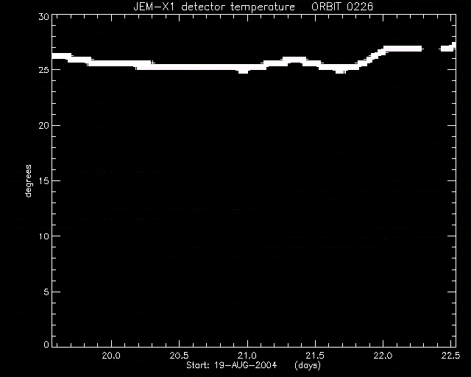Click the plot title JEM-X1 detector temperature
This screenshot has height=377, width=471.
pos(214,7)
